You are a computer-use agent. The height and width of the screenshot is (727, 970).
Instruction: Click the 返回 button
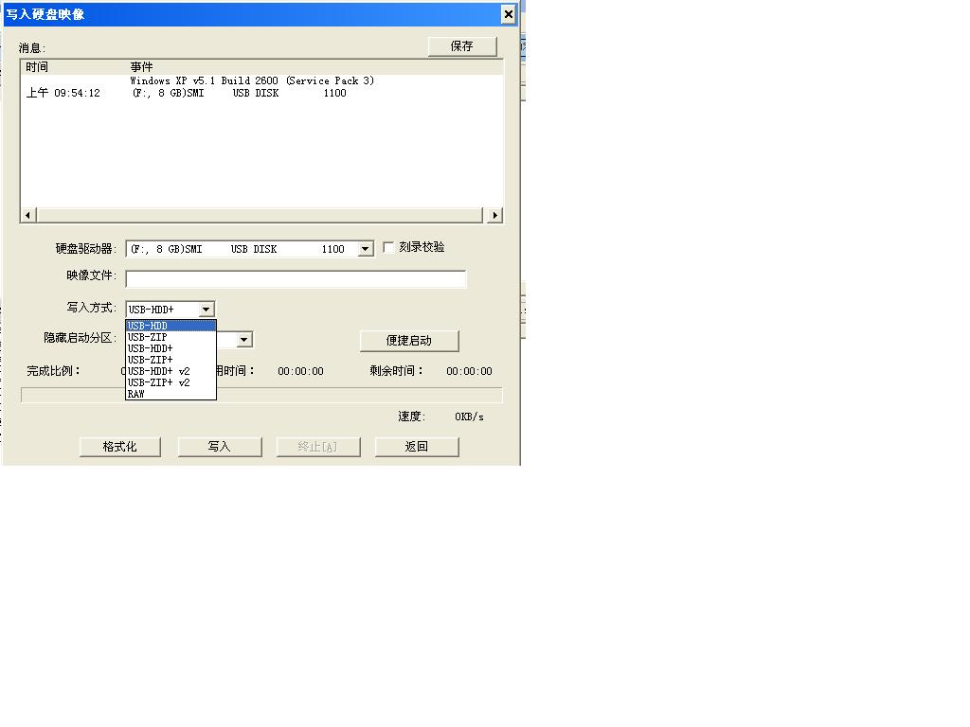(x=417, y=447)
